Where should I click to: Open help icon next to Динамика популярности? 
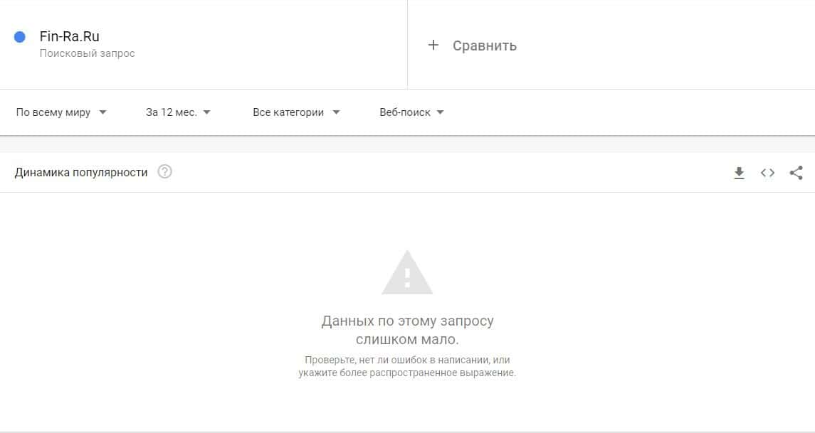coord(164,172)
